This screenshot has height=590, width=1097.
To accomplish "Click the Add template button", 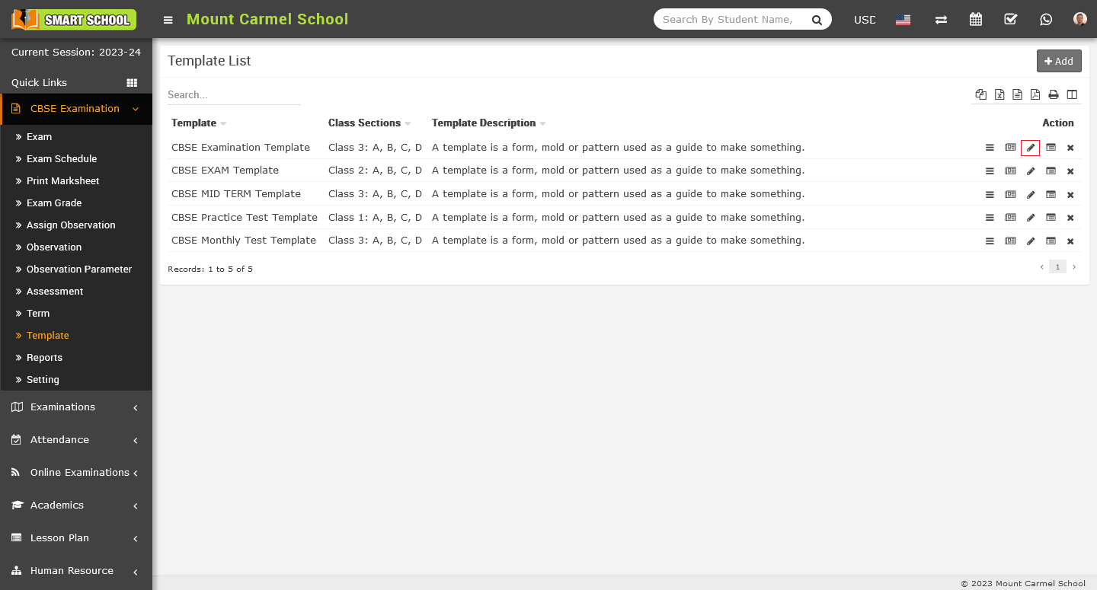I will (1059, 61).
